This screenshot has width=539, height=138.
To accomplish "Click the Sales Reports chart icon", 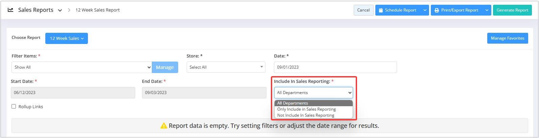I will pos(10,10).
